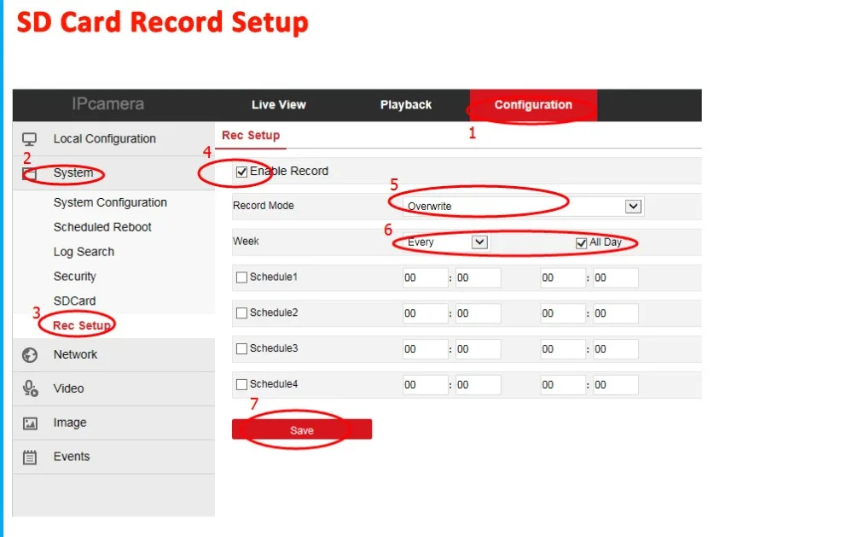Enable the Schedule1 checkbox
This screenshot has width=853, height=537.
pos(241,277)
